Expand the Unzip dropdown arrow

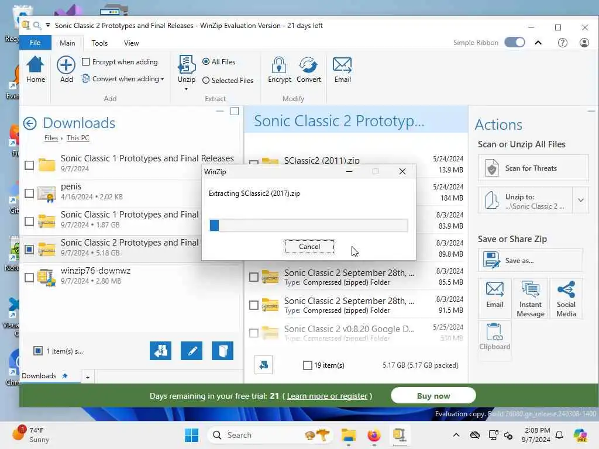(187, 89)
